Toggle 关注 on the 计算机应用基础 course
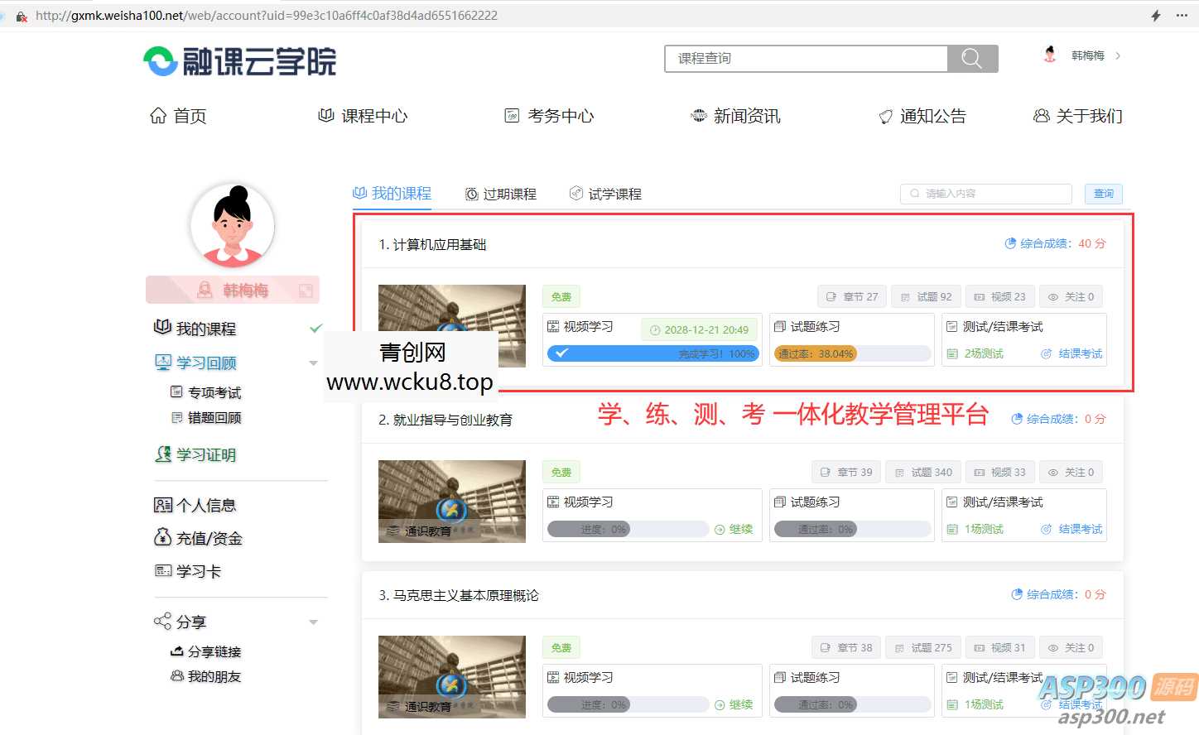The width and height of the screenshot is (1199, 735). (1071, 295)
